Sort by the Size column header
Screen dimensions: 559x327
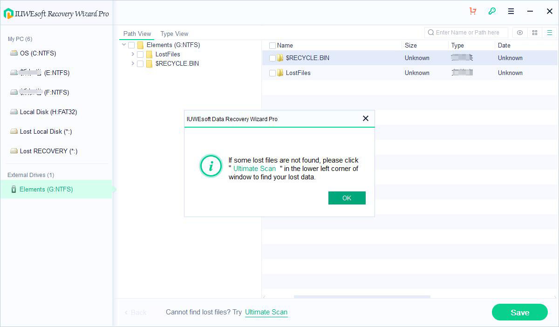pos(411,45)
